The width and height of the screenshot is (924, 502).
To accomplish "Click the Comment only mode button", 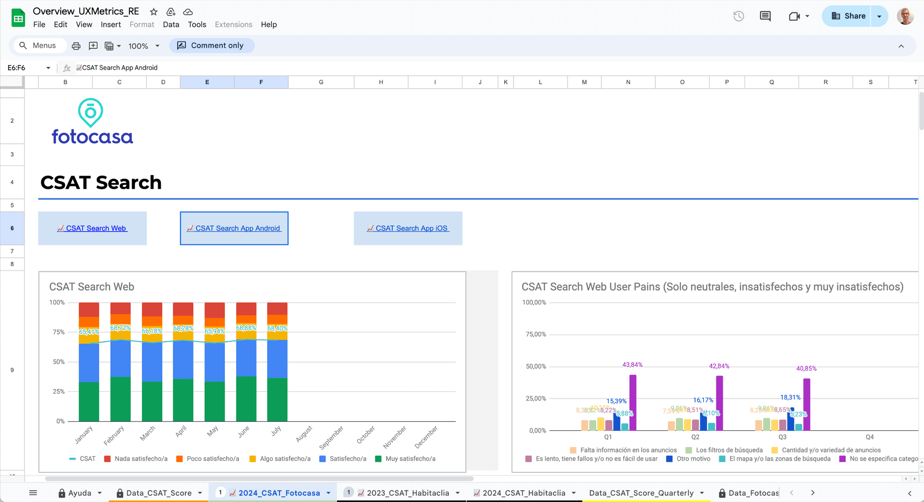I will tap(212, 46).
